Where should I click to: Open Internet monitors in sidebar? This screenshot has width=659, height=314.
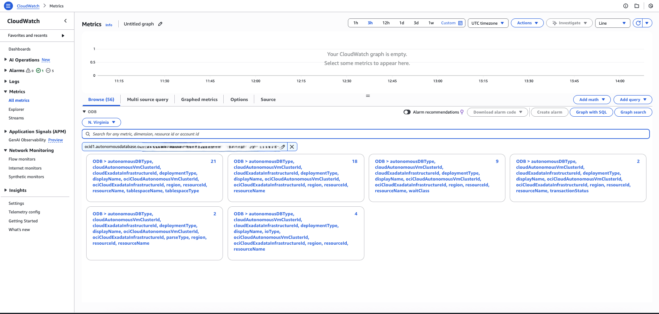pos(25,168)
